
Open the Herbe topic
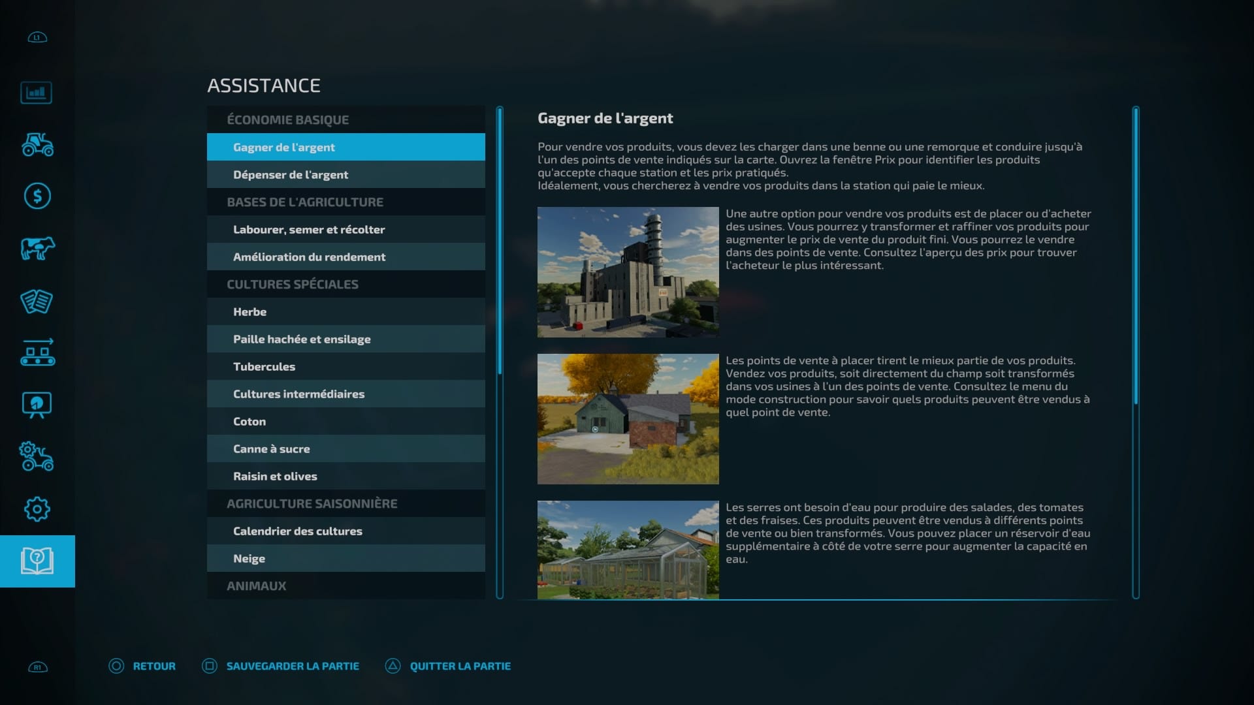346,311
